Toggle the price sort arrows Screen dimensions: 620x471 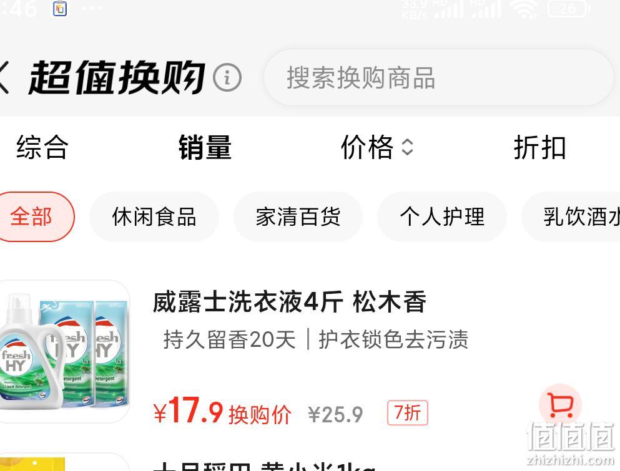click(x=407, y=147)
